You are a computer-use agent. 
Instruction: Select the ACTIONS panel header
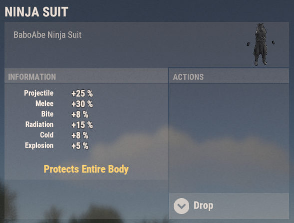(229, 76)
